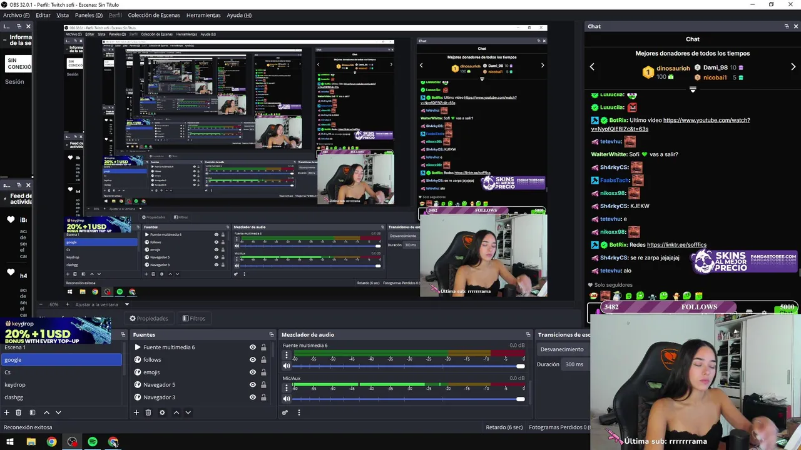Open Windows Start menu
The image size is (801, 450).
tap(11, 442)
